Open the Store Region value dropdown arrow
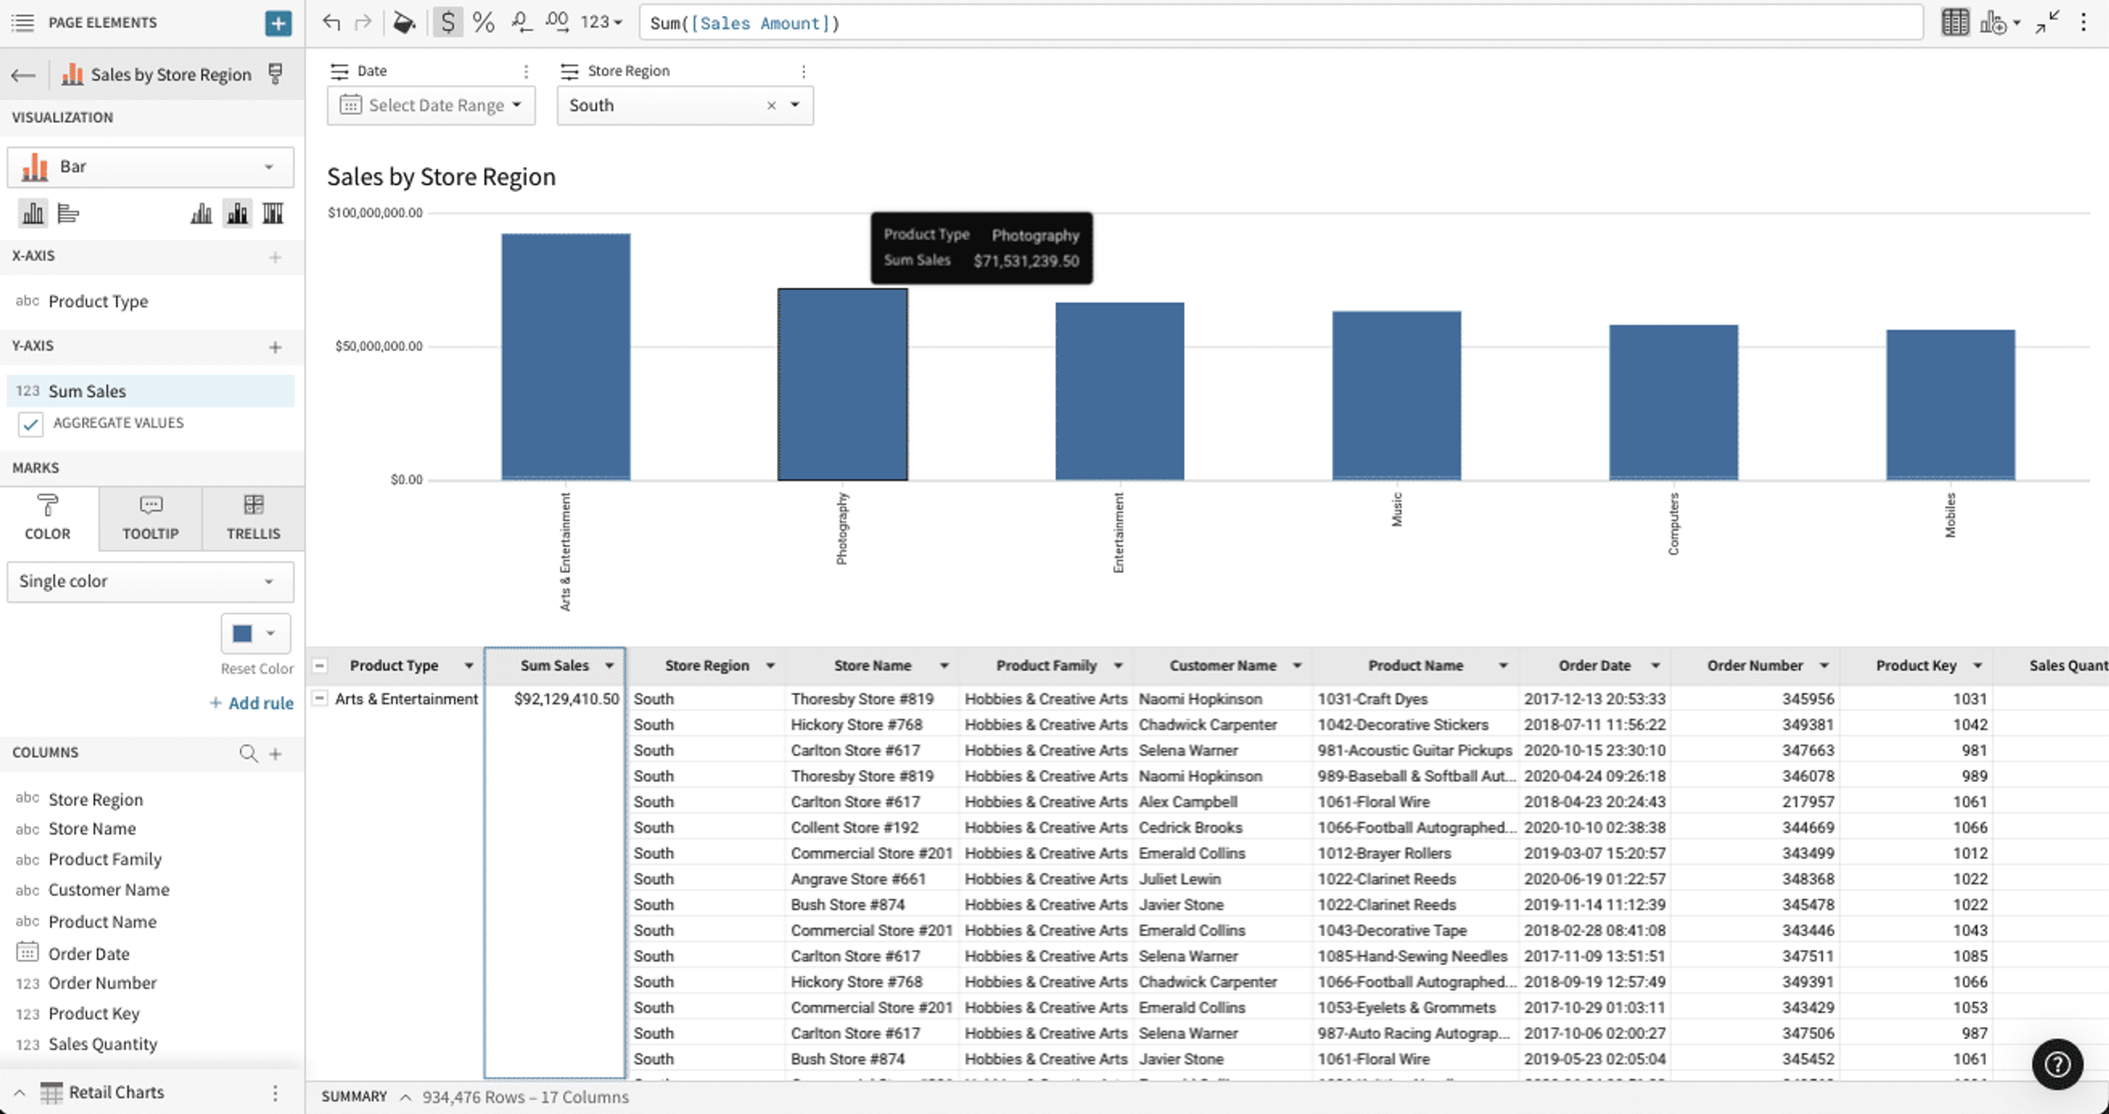The image size is (2109, 1114). (794, 105)
